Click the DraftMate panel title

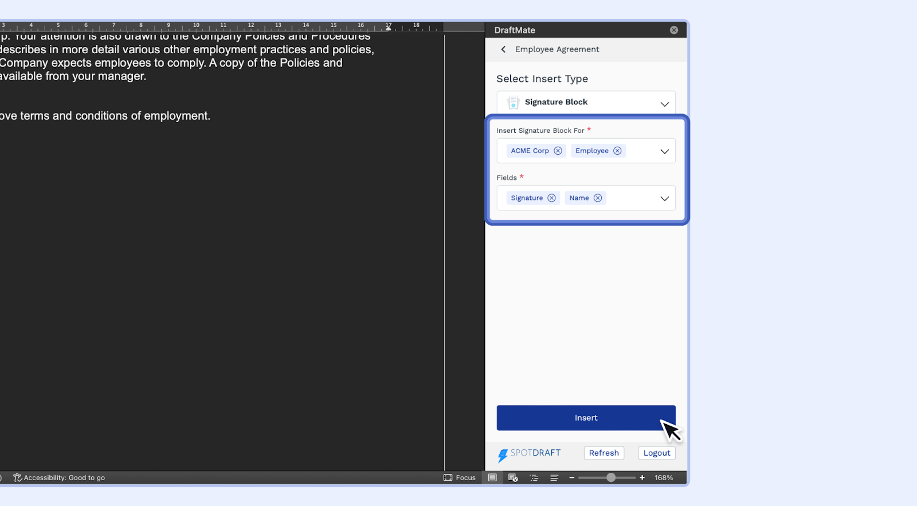(x=515, y=30)
